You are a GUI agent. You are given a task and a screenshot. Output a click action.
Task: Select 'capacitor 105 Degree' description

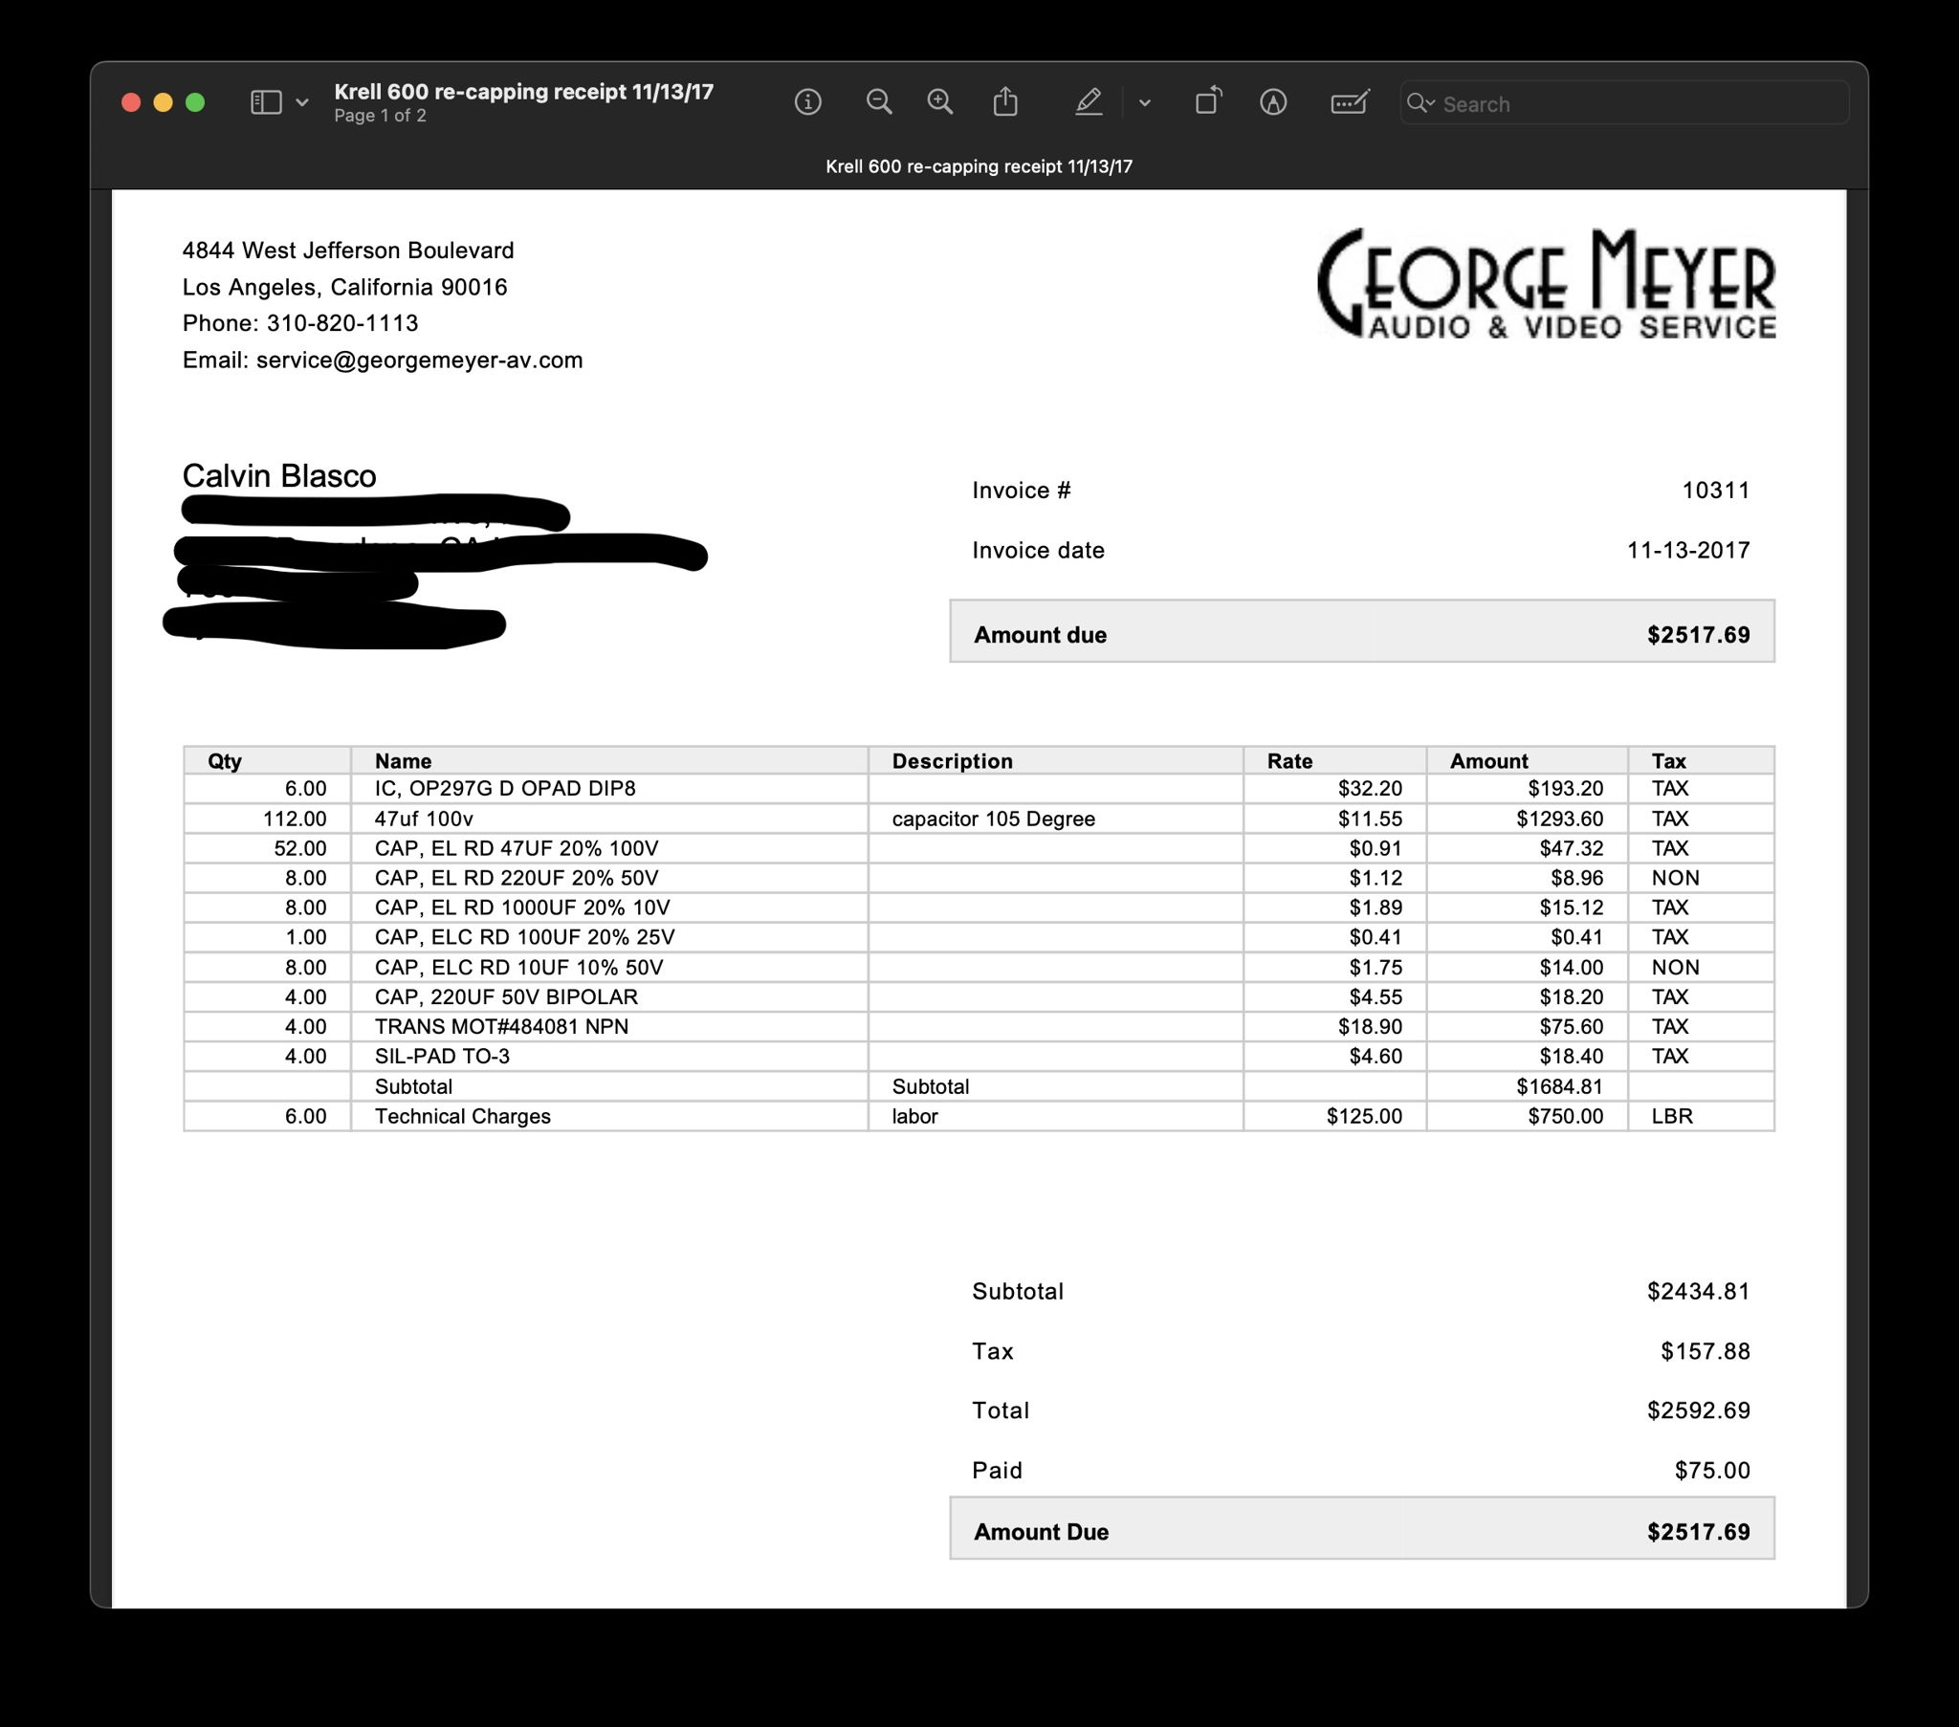993,819
